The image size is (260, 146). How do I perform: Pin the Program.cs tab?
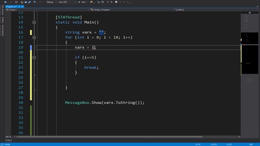pyautogui.click(x=19, y=6)
